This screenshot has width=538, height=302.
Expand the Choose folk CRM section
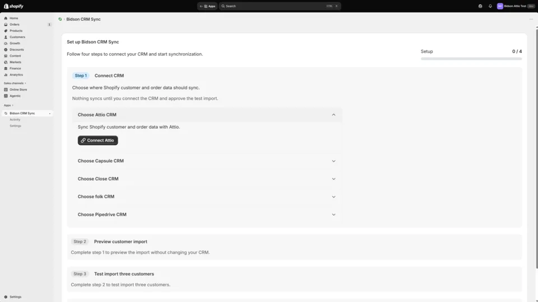pyautogui.click(x=333, y=196)
